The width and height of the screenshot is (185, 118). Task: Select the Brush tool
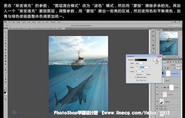pos(6,53)
